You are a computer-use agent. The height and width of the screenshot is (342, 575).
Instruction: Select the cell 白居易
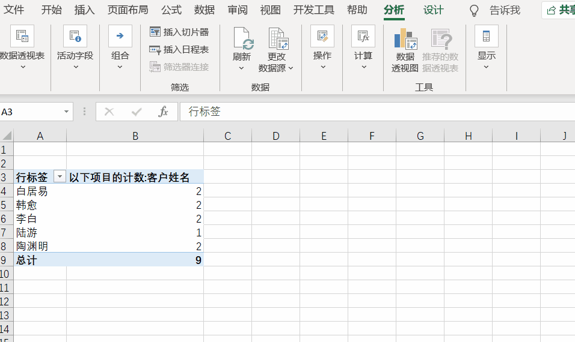pyautogui.click(x=40, y=191)
